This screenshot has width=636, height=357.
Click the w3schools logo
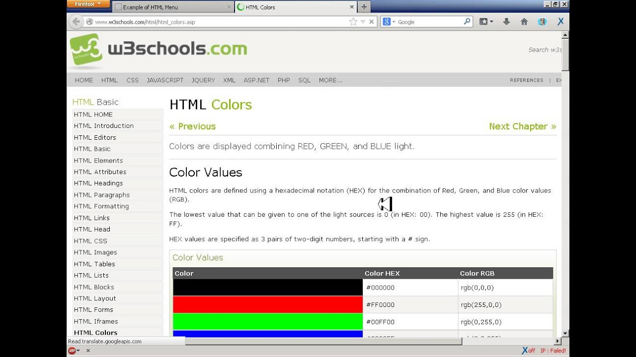click(159, 50)
